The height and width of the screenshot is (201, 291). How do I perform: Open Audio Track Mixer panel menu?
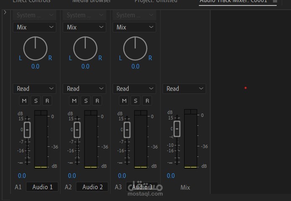(275, 1)
